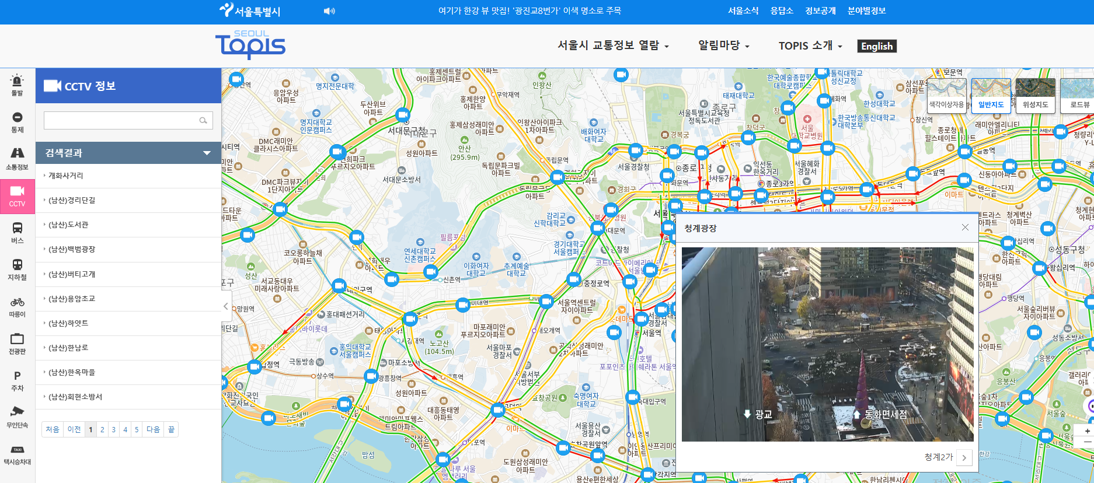
Task: Open 서울소식 top link
Action: (x=743, y=10)
